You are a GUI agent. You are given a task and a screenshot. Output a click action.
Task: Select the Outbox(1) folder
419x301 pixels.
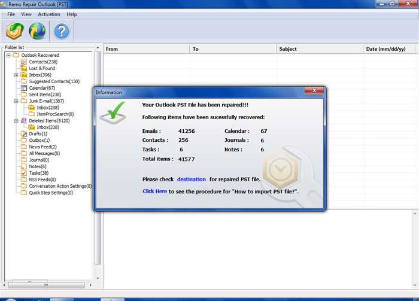click(40, 140)
